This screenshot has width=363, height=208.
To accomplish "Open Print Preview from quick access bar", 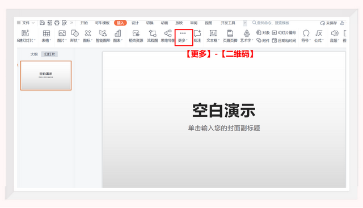I will click(x=64, y=23).
